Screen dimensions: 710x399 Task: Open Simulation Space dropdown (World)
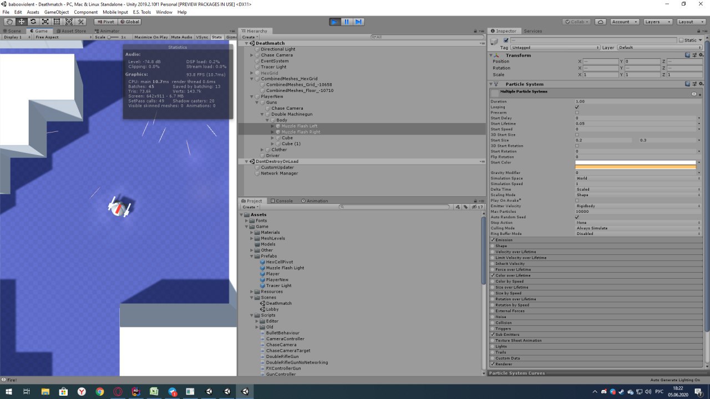coord(638,178)
